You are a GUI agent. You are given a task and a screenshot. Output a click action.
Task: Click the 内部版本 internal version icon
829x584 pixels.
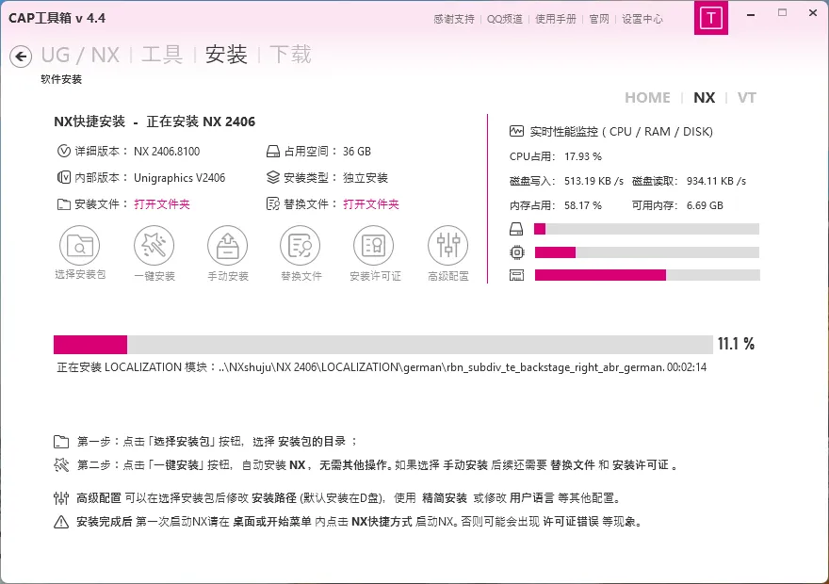(x=63, y=177)
